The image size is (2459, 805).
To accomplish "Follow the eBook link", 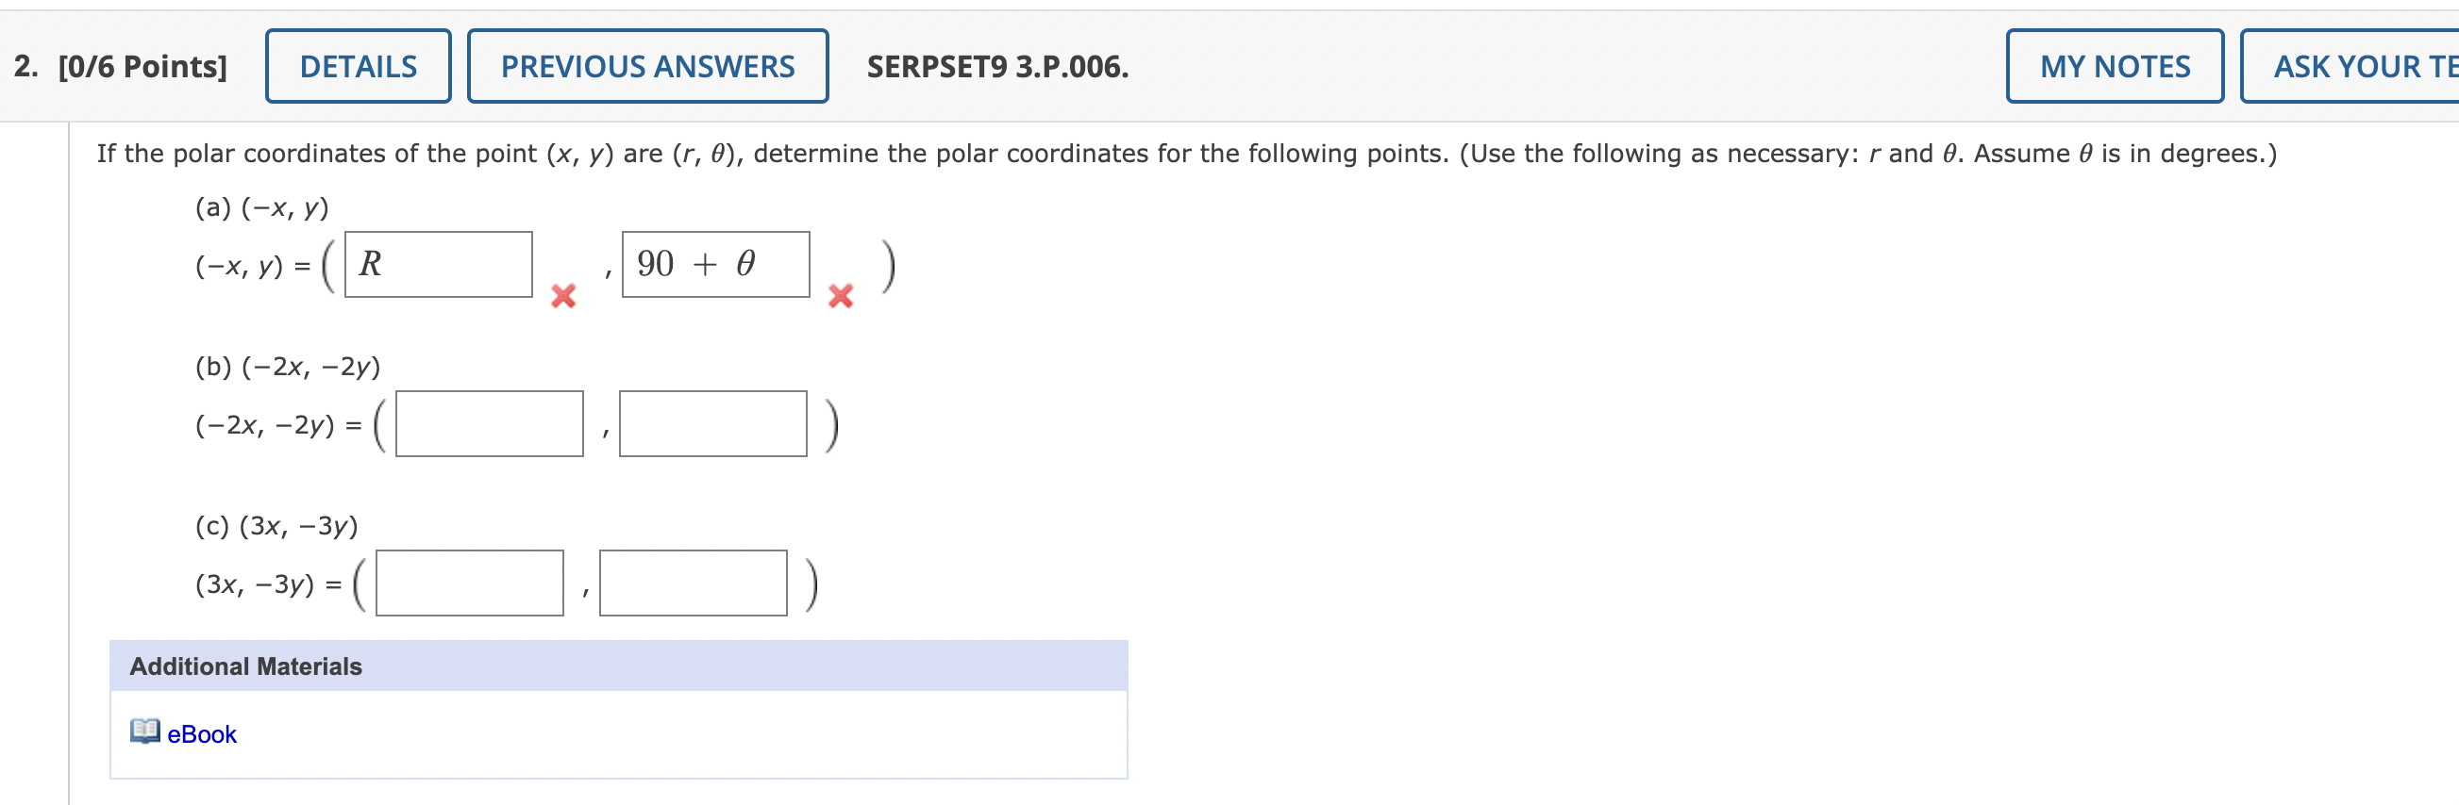I will pyautogui.click(x=201, y=733).
